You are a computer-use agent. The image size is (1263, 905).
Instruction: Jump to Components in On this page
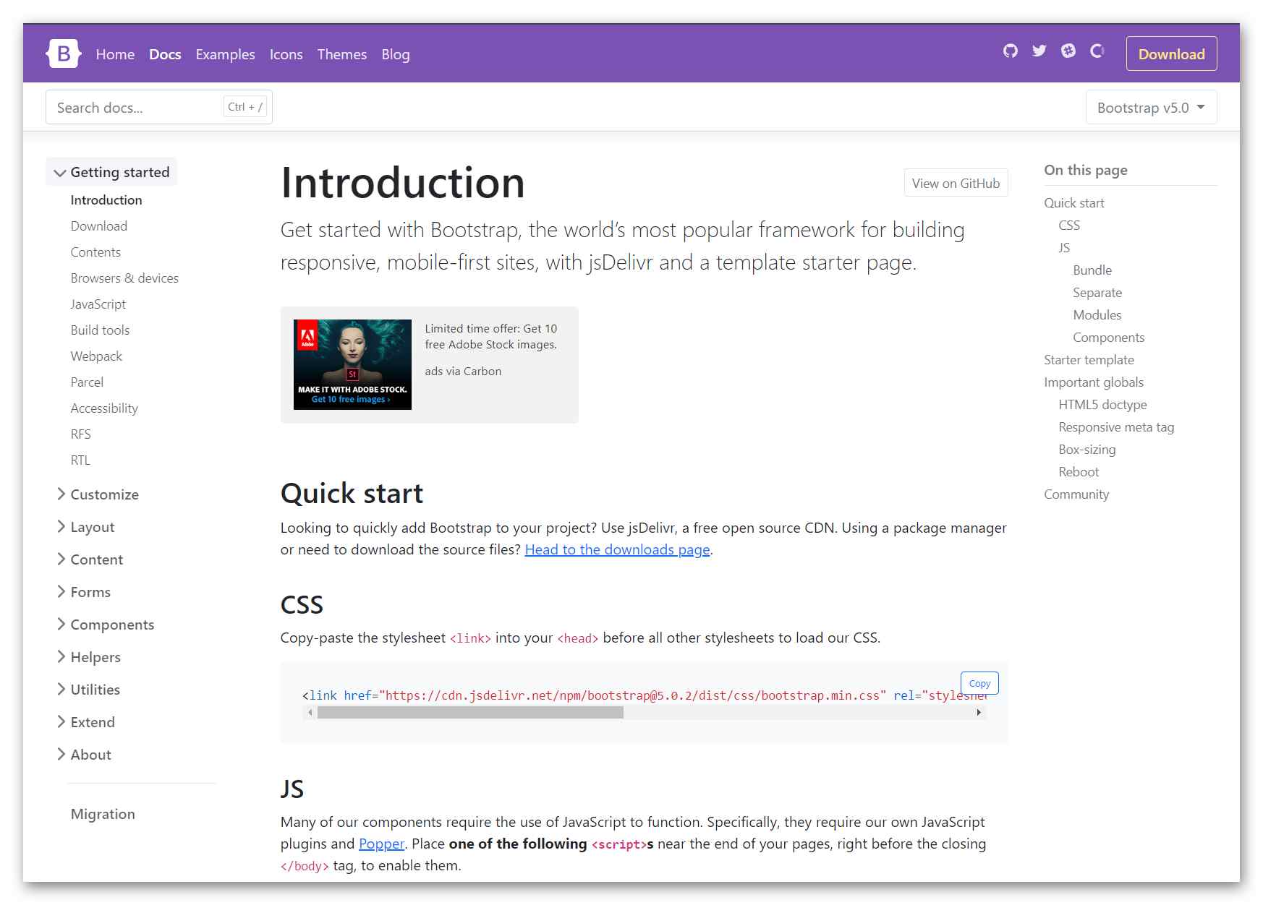(x=1108, y=337)
